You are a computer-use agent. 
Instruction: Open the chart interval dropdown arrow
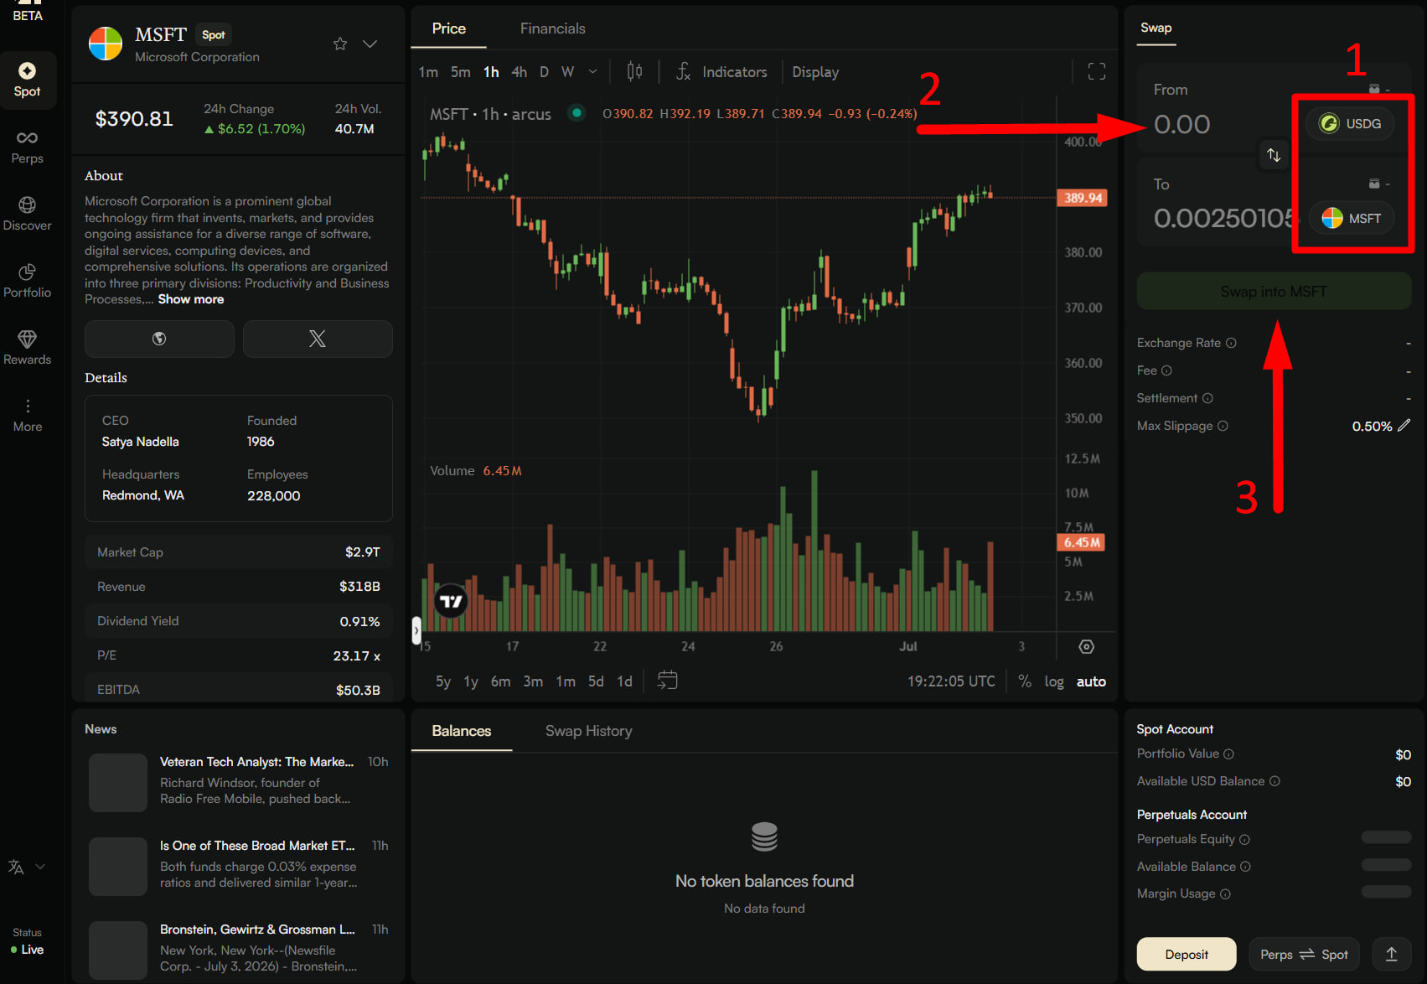coord(592,72)
